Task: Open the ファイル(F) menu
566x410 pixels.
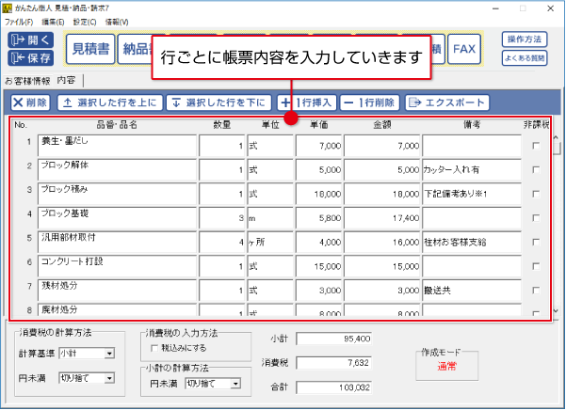Action: 17,20
